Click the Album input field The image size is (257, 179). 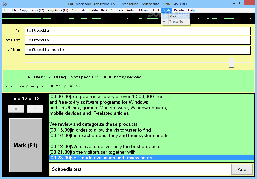pyautogui.click(x=138, y=50)
